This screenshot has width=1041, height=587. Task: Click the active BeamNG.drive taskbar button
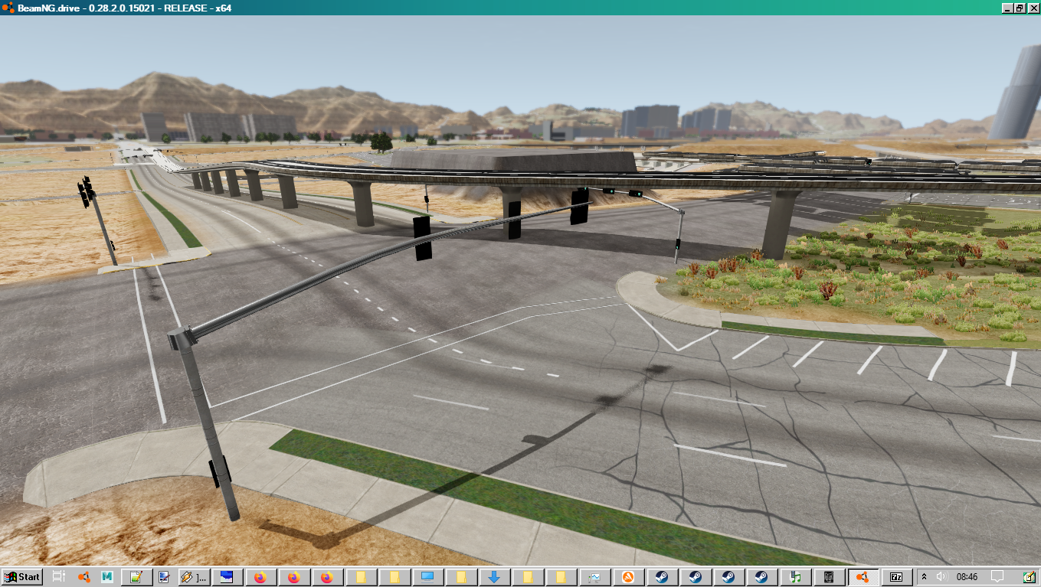862,577
